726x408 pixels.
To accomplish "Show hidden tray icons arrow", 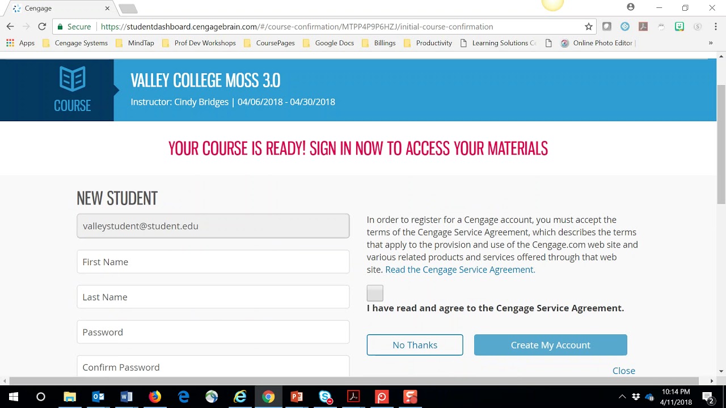I will pyautogui.click(x=622, y=397).
